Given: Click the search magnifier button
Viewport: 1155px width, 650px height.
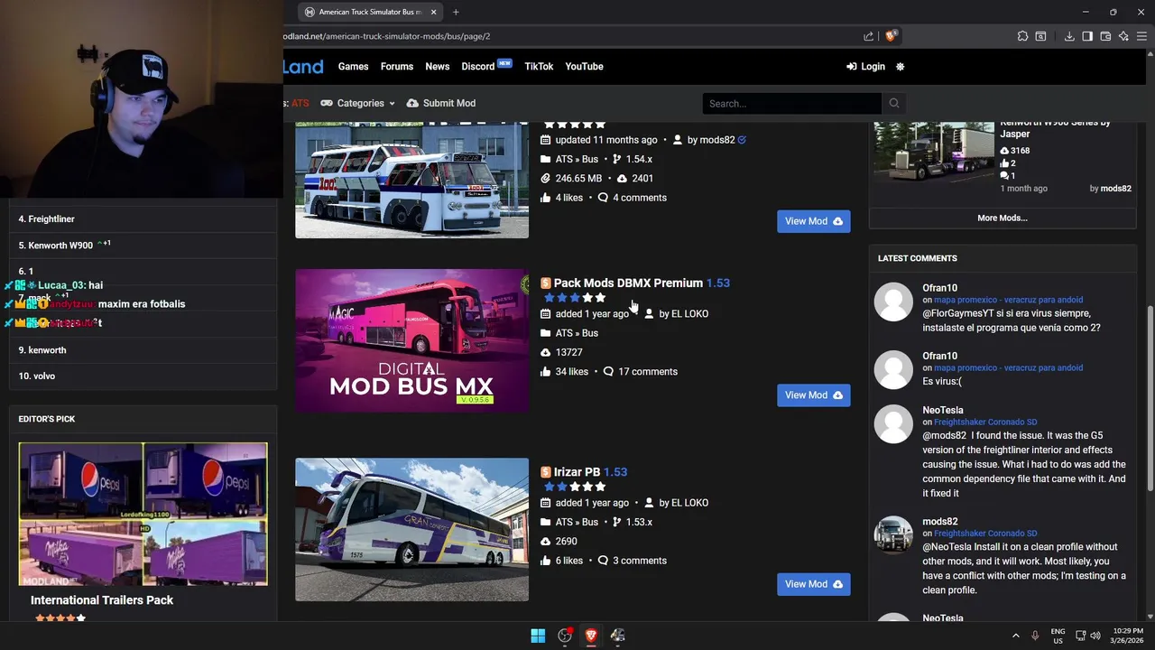Looking at the screenshot, I should 893,103.
